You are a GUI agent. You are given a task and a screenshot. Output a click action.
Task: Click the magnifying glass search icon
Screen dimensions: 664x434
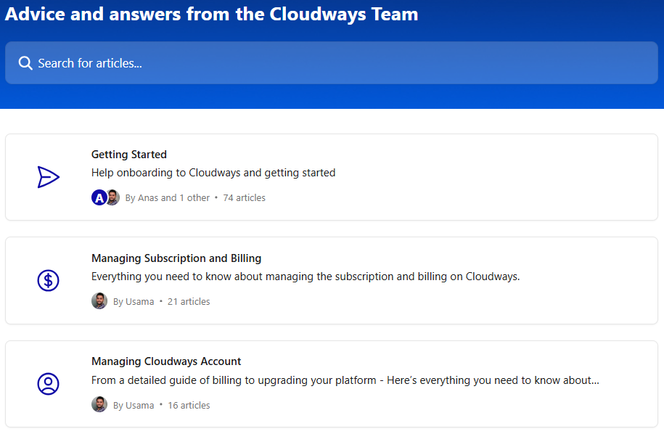[25, 63]
